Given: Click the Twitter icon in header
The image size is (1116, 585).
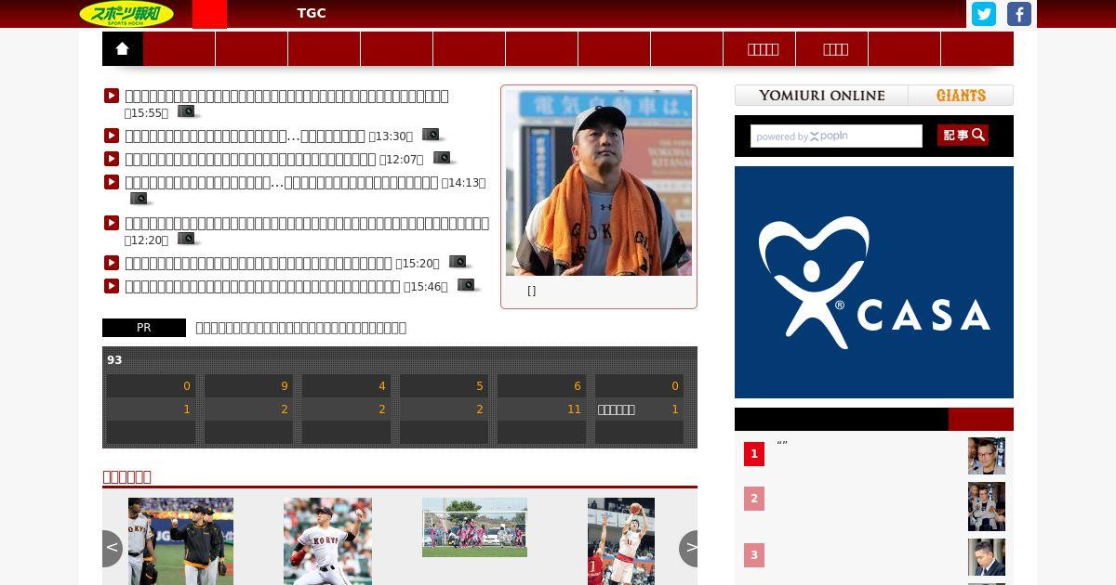Looking at the screenshot, I should [x=984, y=14].
